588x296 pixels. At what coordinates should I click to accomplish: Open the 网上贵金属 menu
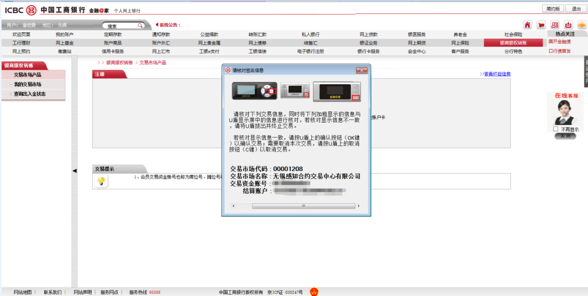click(209, 43)
